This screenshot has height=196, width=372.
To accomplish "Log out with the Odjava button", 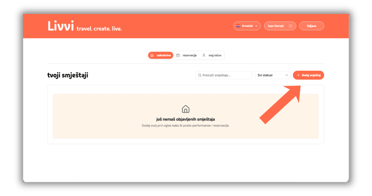I will click(311, 26).
